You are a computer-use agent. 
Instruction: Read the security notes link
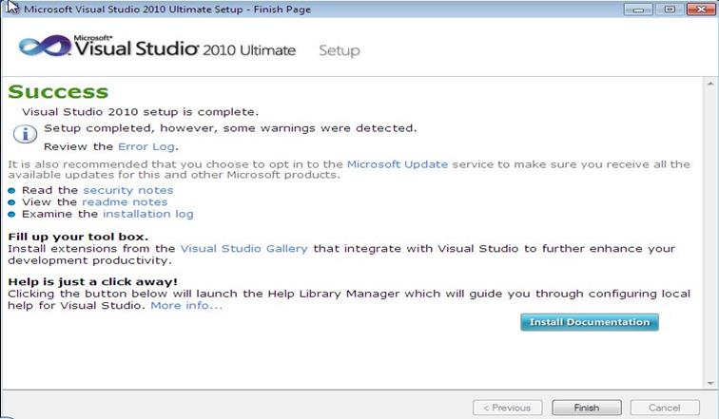click(128, 190)
